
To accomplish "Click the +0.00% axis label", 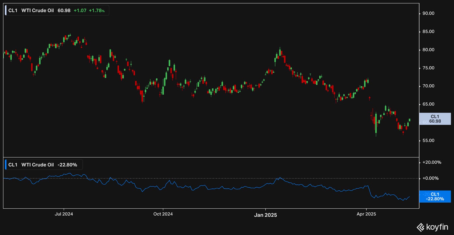I will tap(430, 178).
